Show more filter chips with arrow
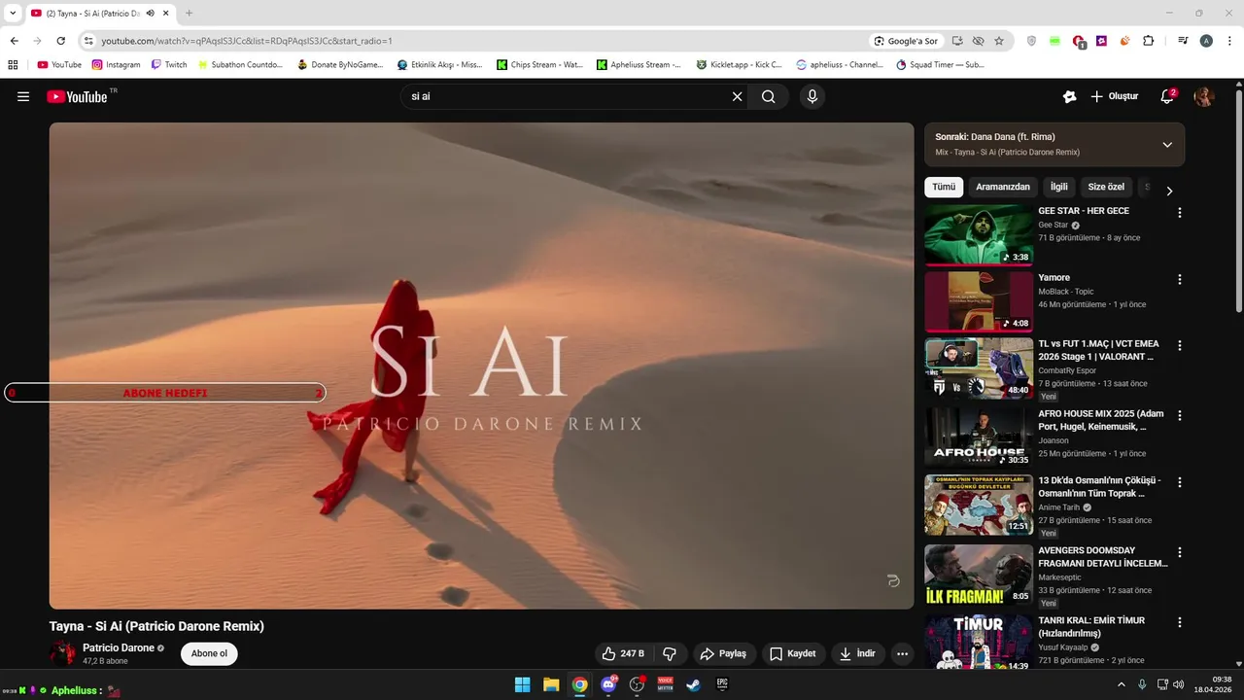Viewport: 1244px width, 700px height. pos(1169,191)
